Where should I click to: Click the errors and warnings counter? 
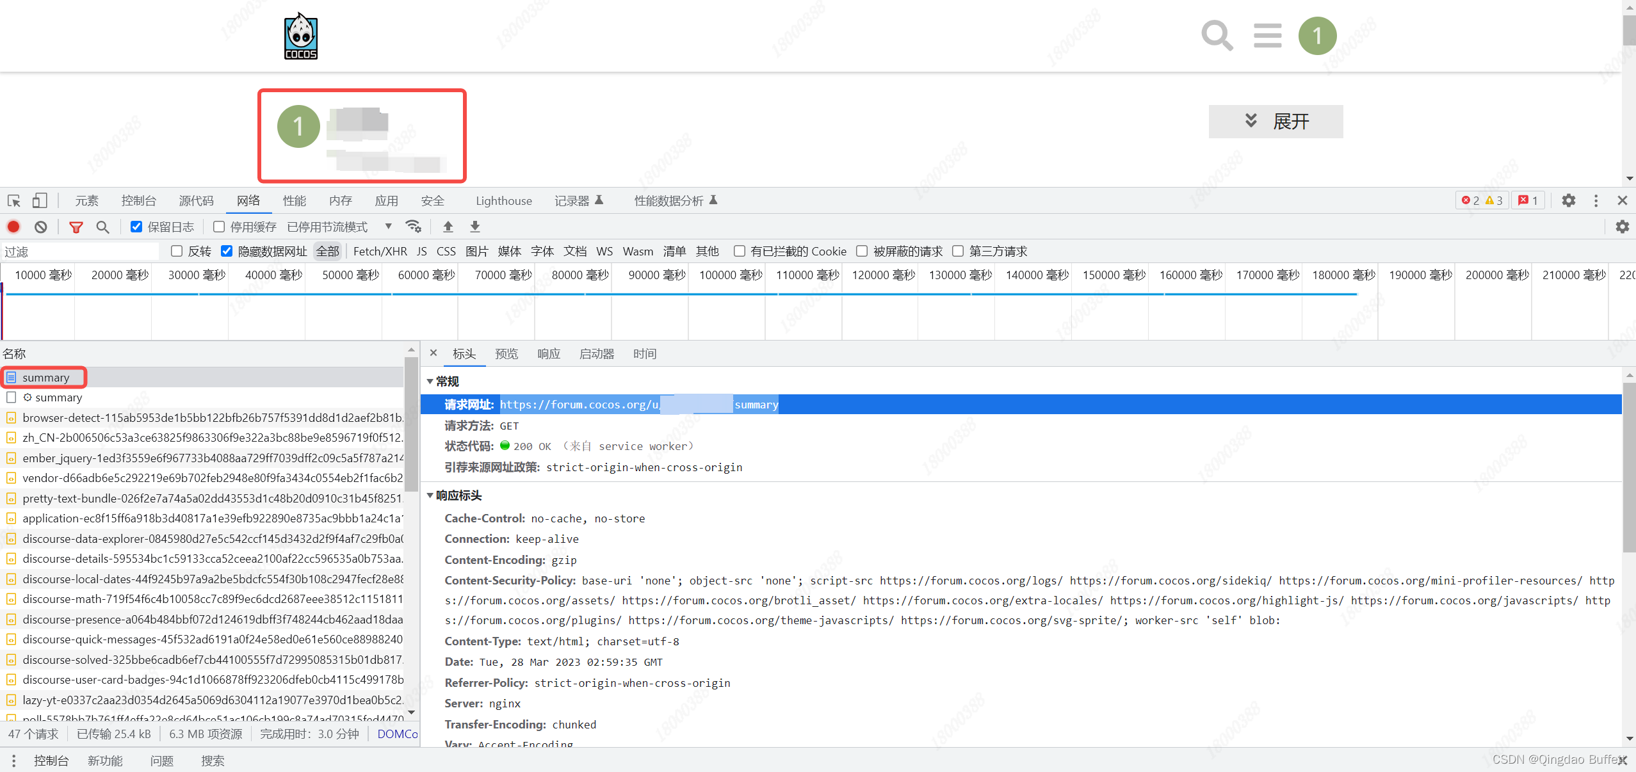[x=1482, y=200]
